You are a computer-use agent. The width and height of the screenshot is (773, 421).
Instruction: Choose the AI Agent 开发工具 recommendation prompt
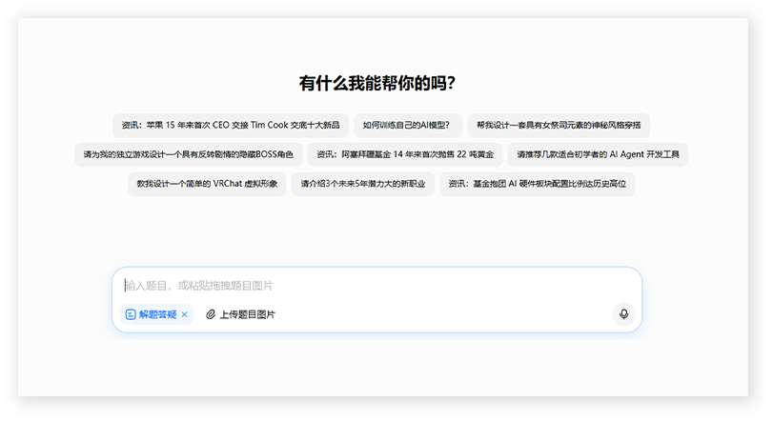(598, 154)
